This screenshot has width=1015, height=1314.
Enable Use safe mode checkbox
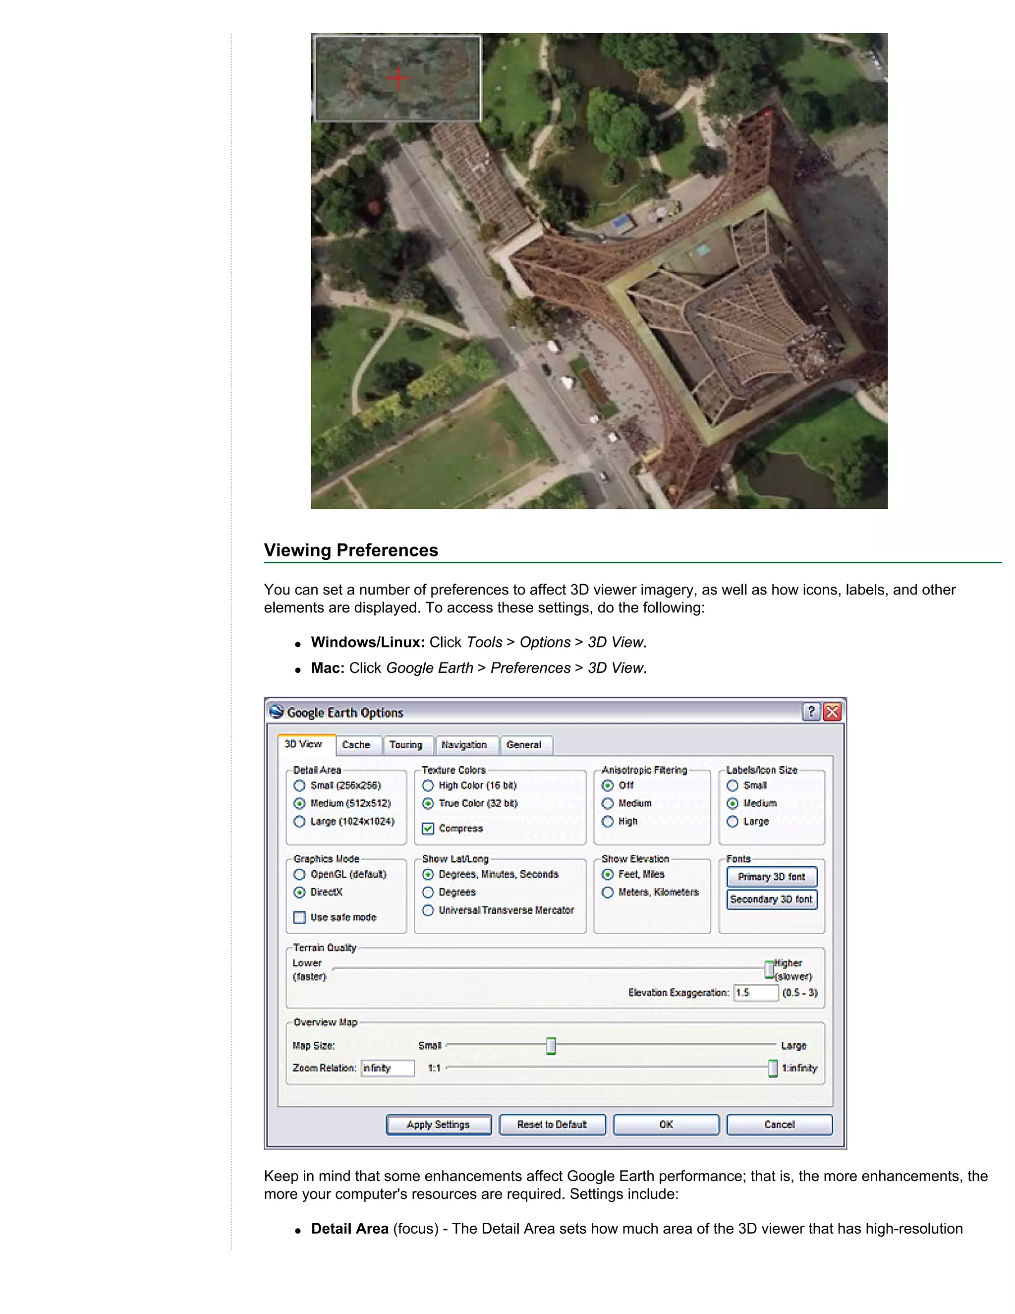point(299,917)
